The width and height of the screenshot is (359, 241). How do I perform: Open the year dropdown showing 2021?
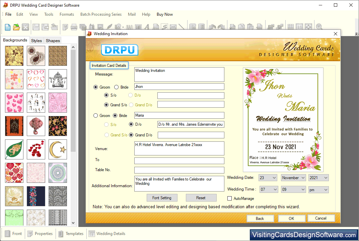pyautogui.click(x=318, y=178)
